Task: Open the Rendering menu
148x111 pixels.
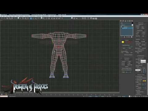Action: (39, 16)
